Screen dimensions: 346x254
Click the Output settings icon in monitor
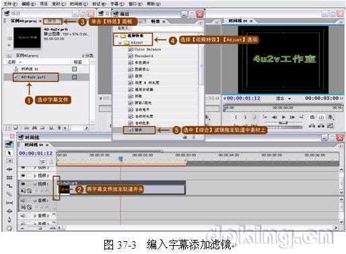point(330,117)
